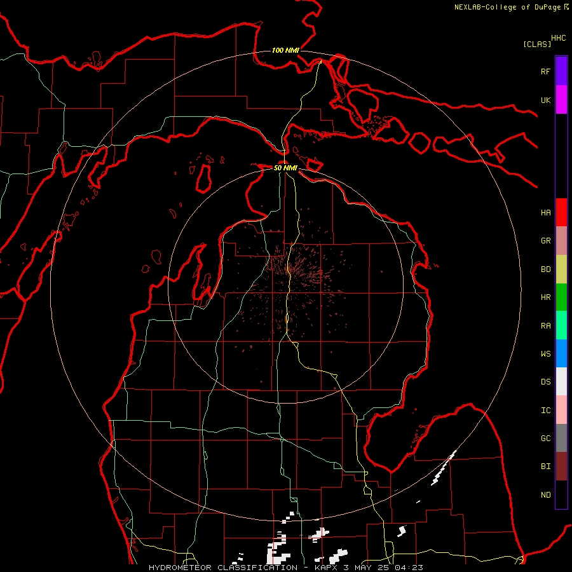Click the white diagonal dry snow streak
This screenshot has width=572, height=572.
(x=444, y=468)
